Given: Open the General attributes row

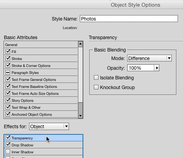Looking at the screenshot, I should tap(41, 45).
